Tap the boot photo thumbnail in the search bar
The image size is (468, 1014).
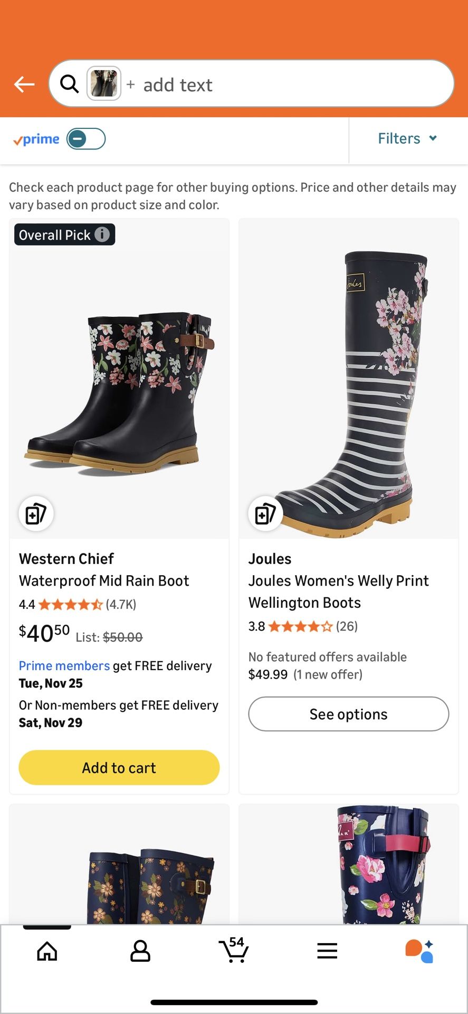103,84
